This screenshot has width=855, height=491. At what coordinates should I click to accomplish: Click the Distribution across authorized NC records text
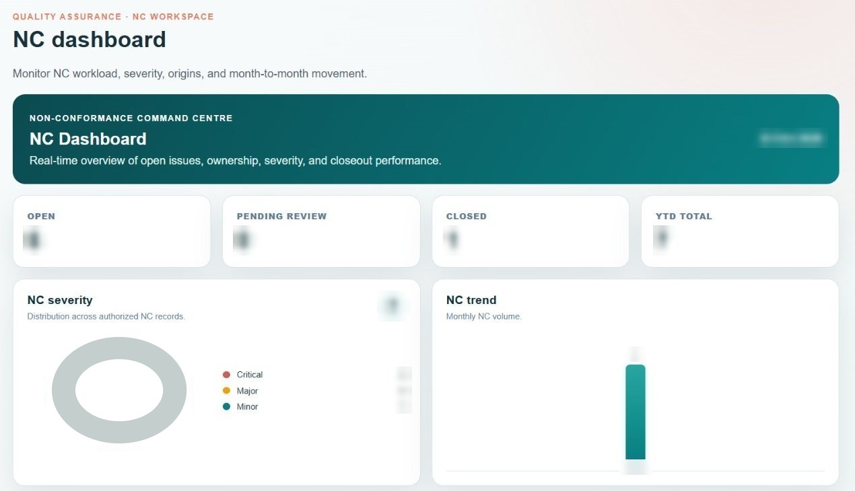point(106,317)
